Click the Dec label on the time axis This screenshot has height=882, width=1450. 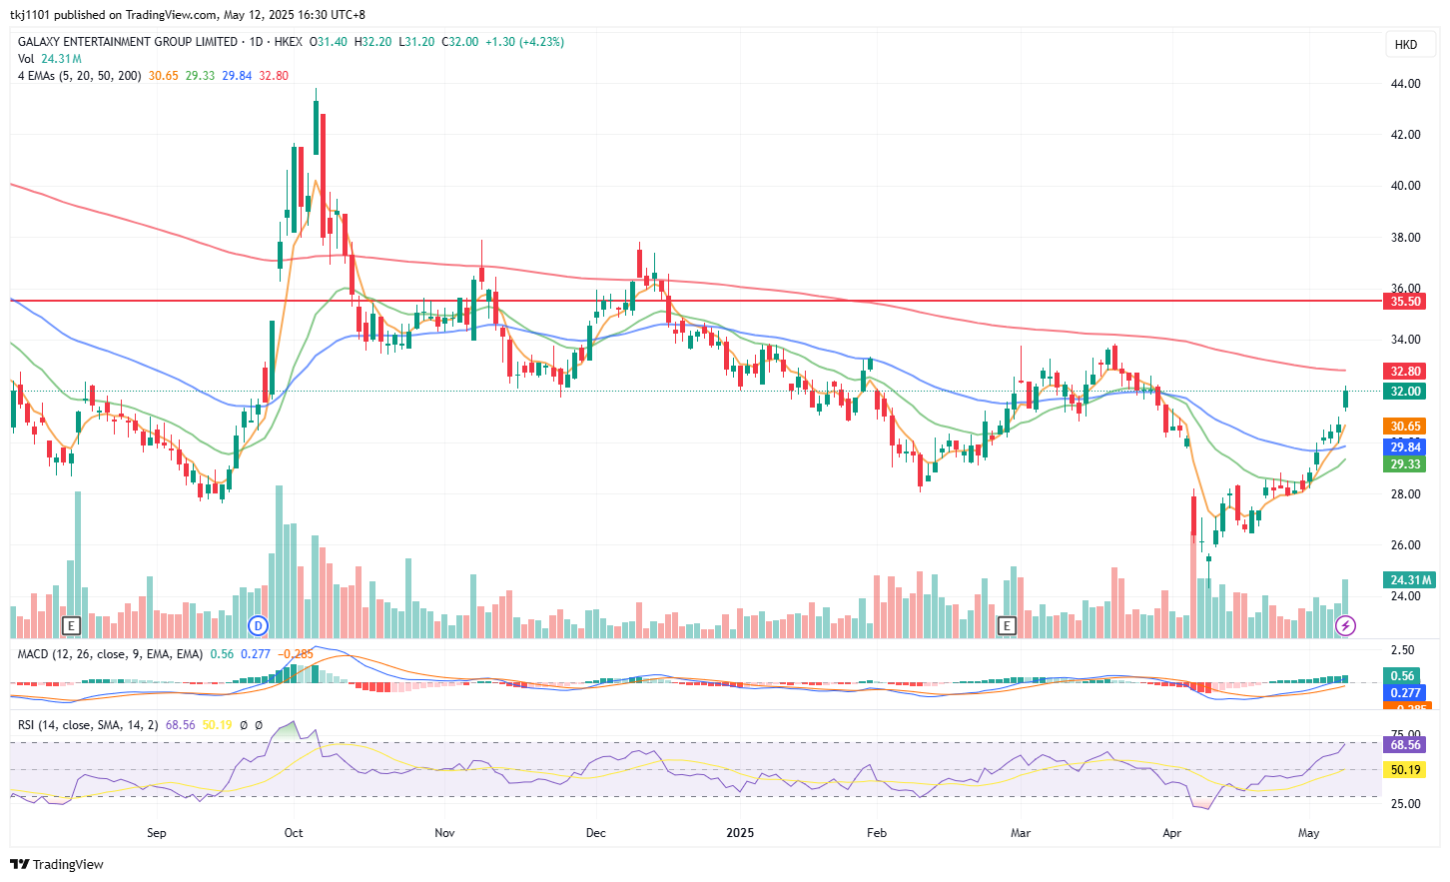click(x=596, y=833)
